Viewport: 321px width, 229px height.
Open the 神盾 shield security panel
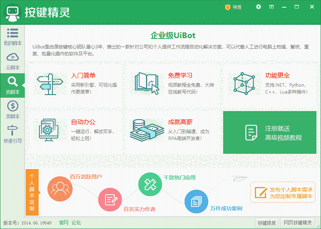point(233,6)
